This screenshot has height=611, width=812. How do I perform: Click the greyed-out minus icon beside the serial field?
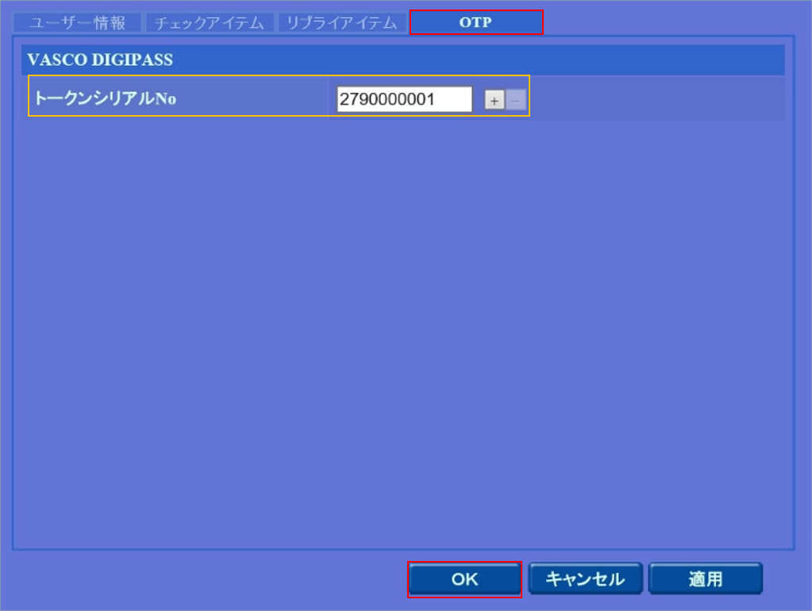pyautogui.click(x=516, y=100)
